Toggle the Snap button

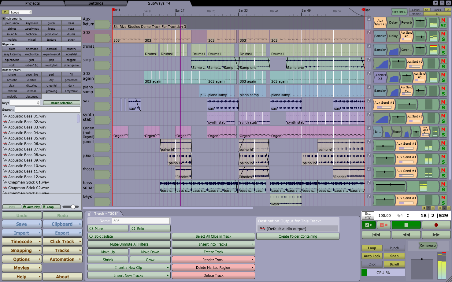394,256
